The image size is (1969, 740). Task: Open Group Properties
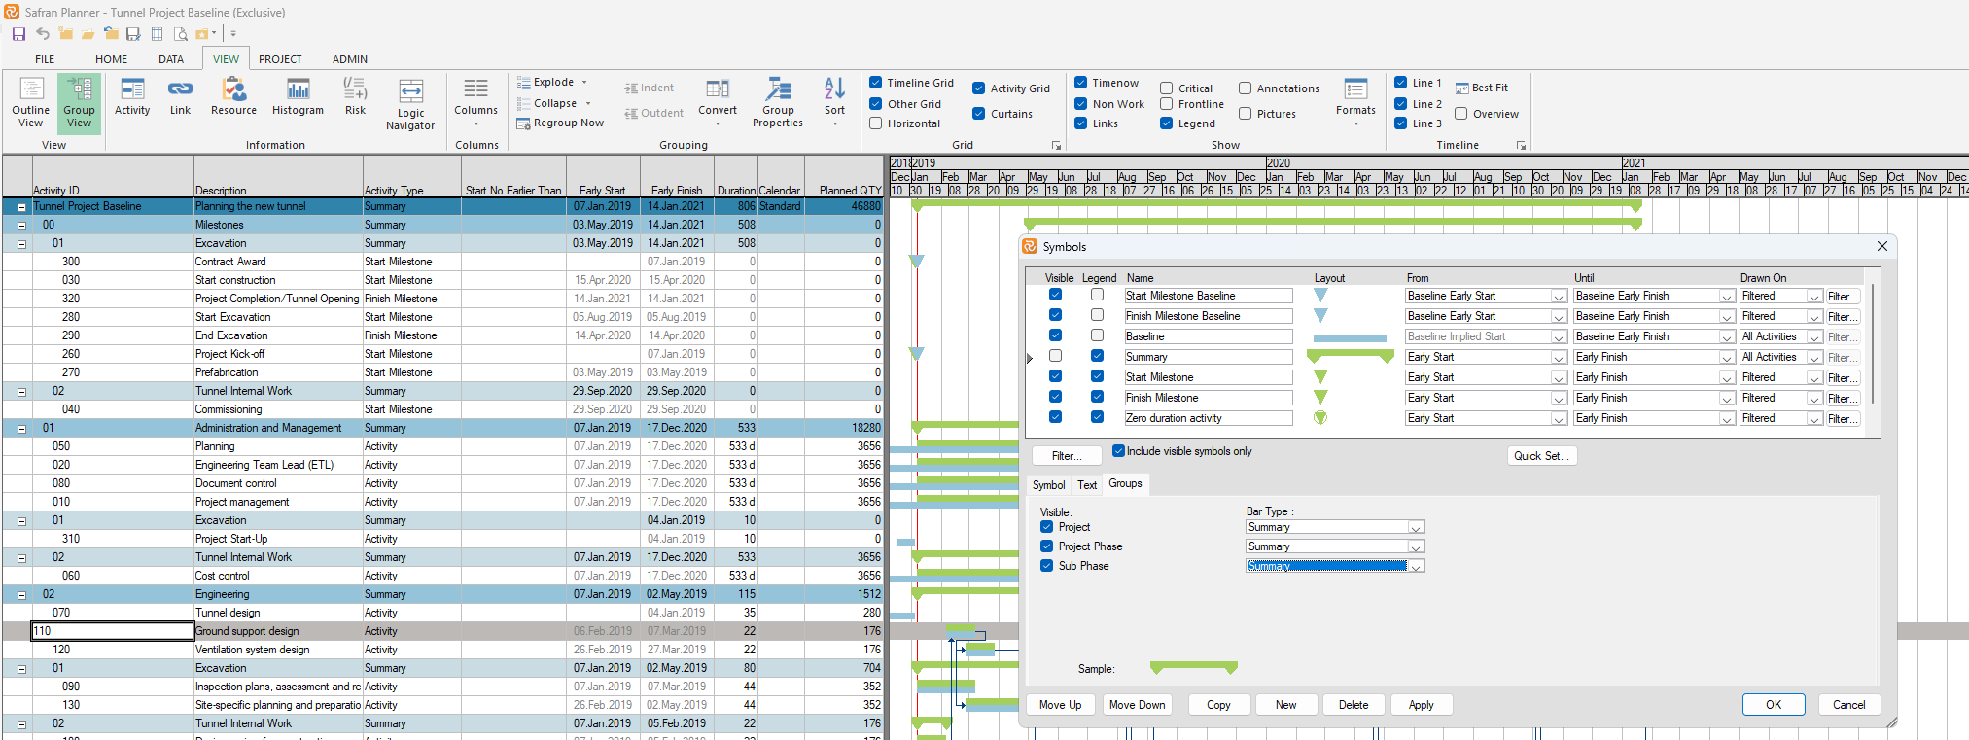[778, 103]
